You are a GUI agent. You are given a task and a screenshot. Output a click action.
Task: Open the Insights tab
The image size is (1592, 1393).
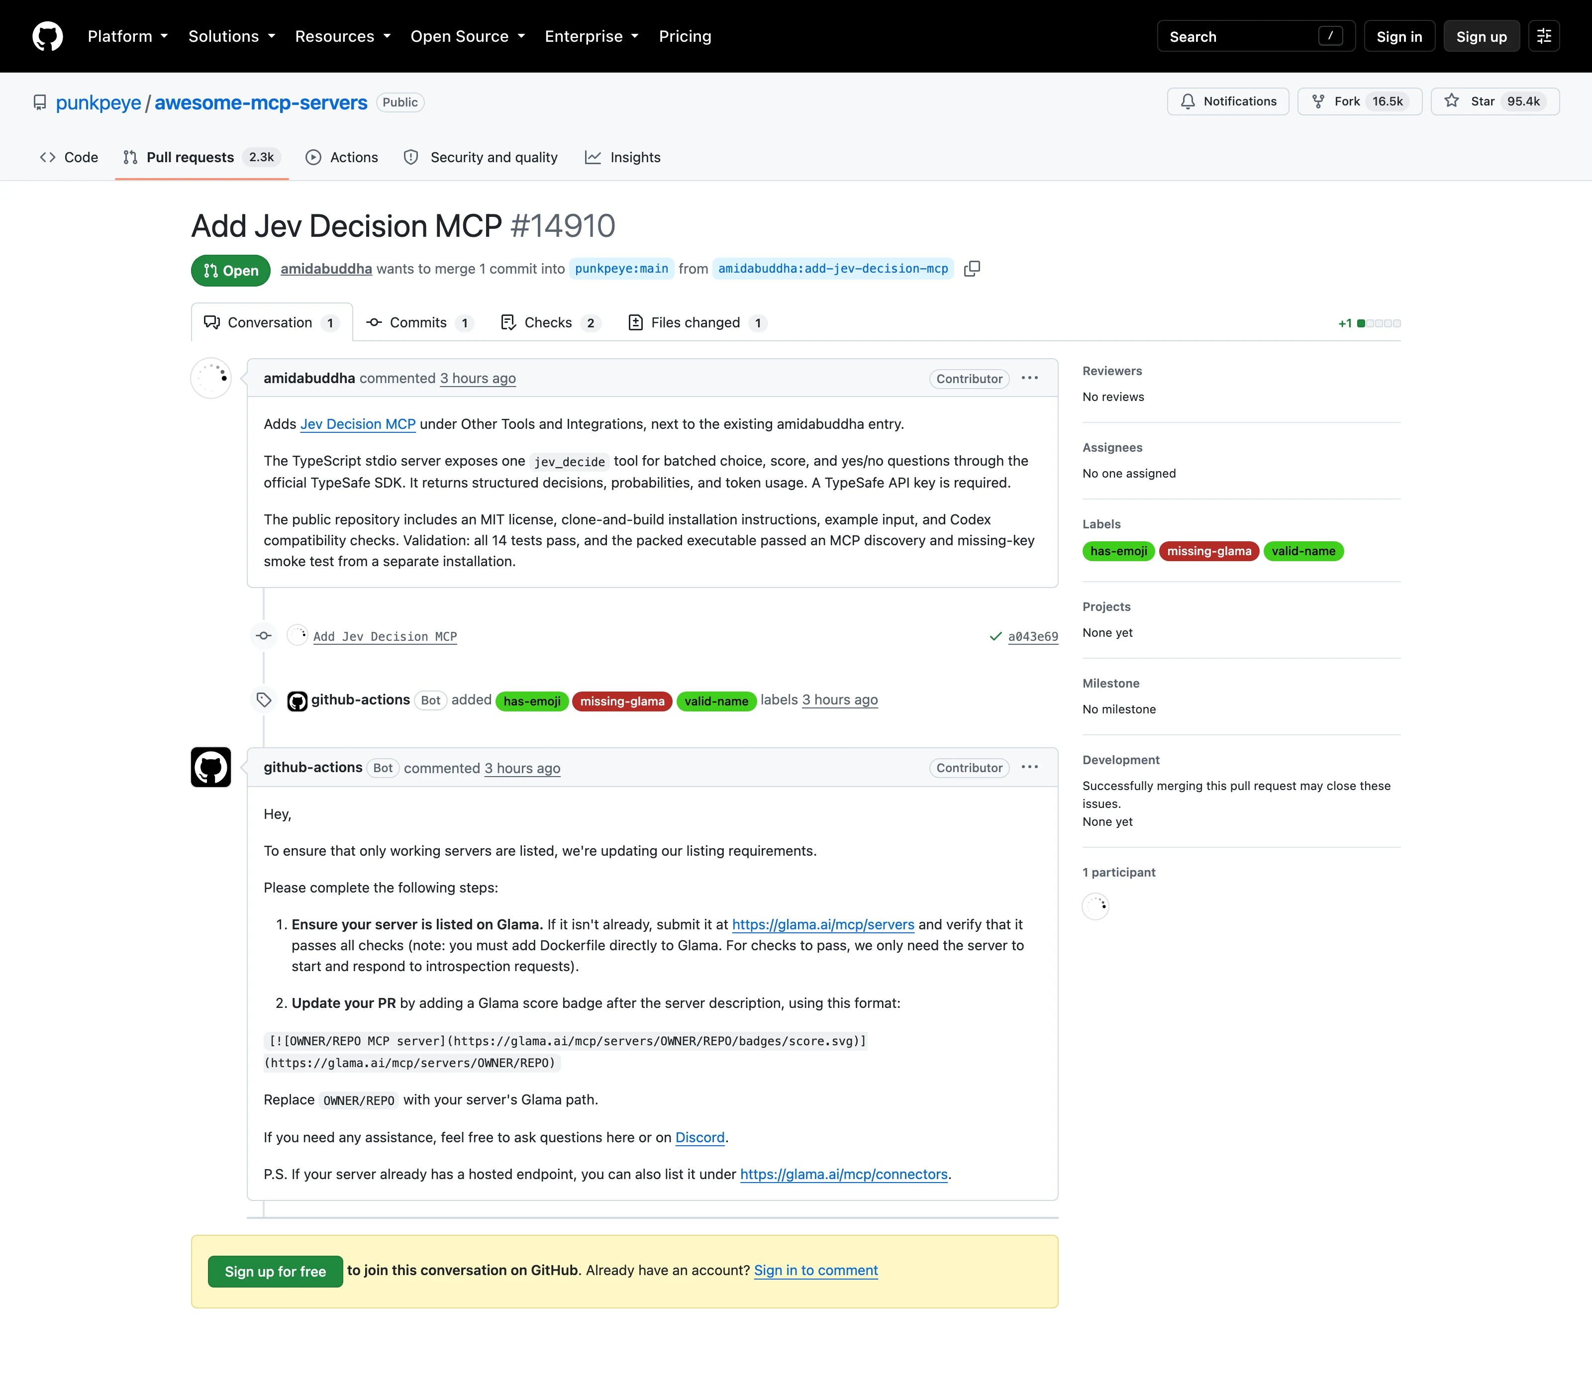point(623,158)
